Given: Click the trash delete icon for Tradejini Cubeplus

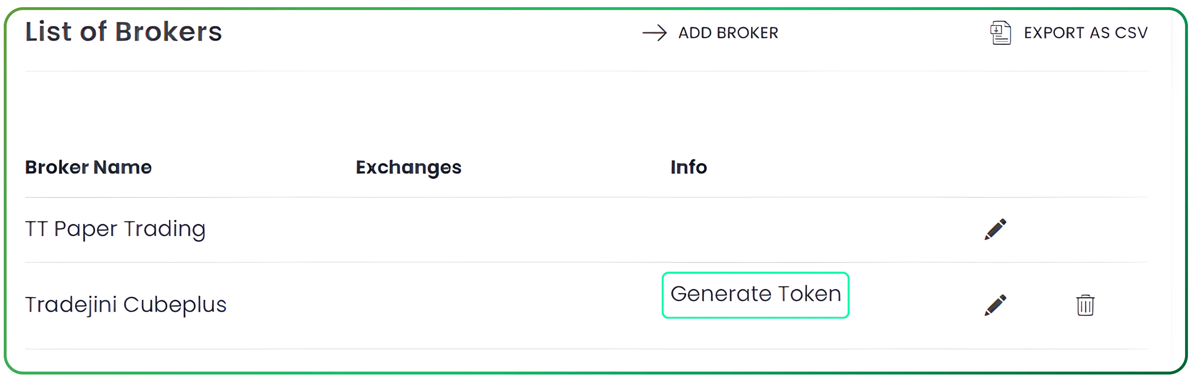Looking at the screenshot, I should tap(1085, 305).
